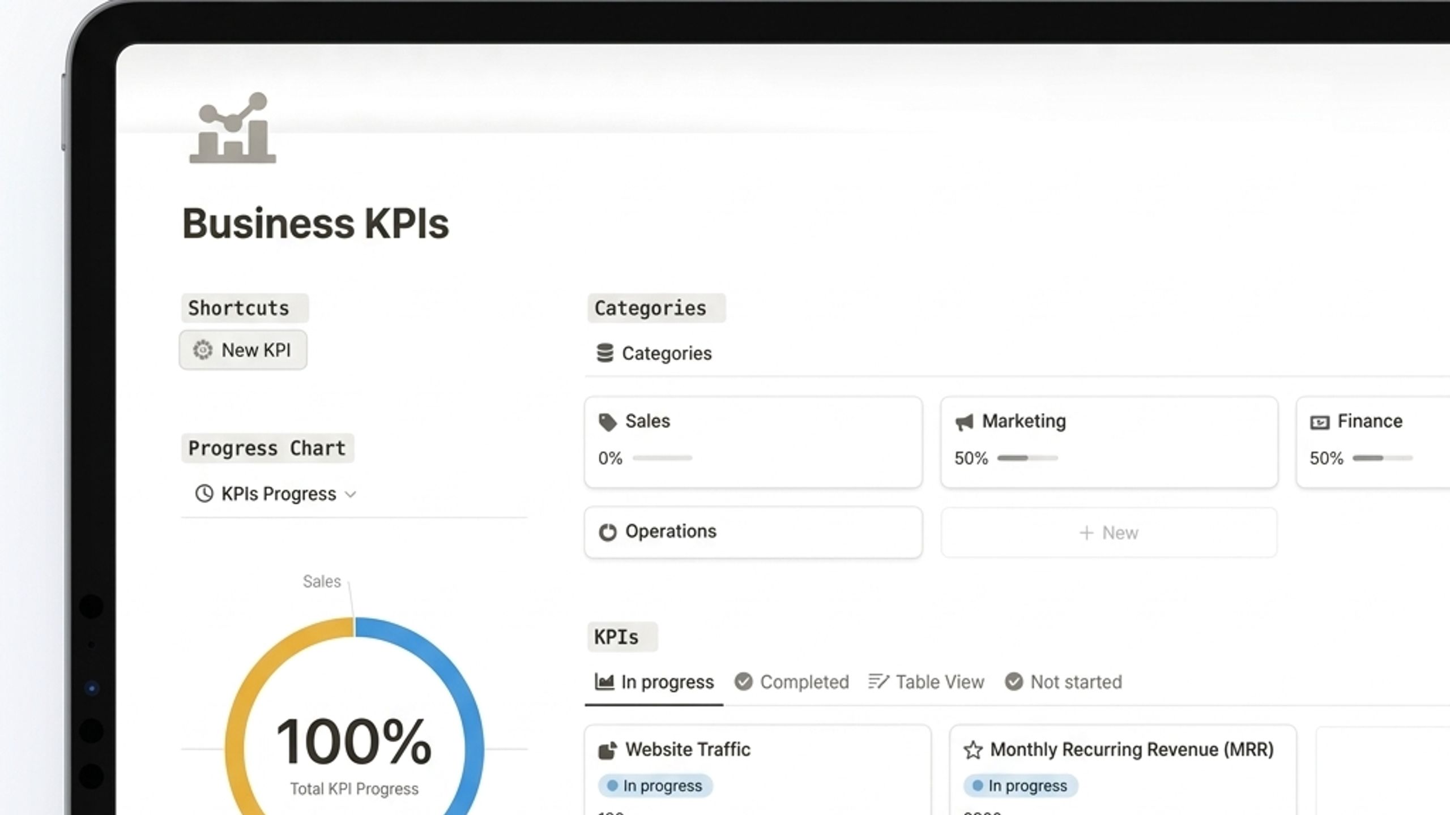Click the Categories database stack icon
Image resolution: width=1450 pixels, height=815 pixels.
point(605,353)
